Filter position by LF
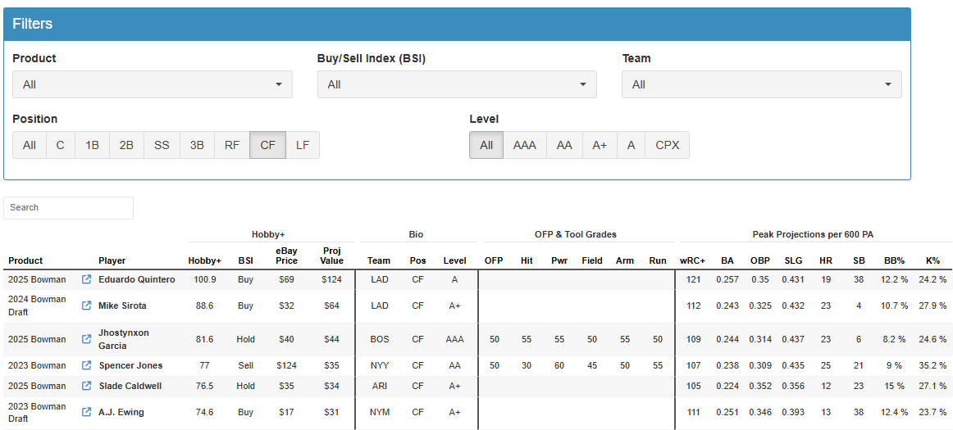This screenshot has height=430, width=953. [x=302, y=145]
